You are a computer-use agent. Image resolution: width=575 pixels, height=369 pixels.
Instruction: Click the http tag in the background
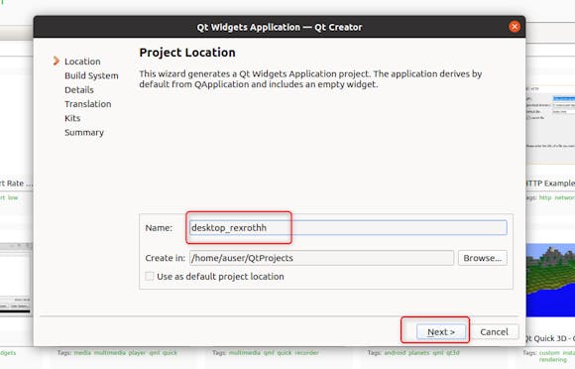545,197
